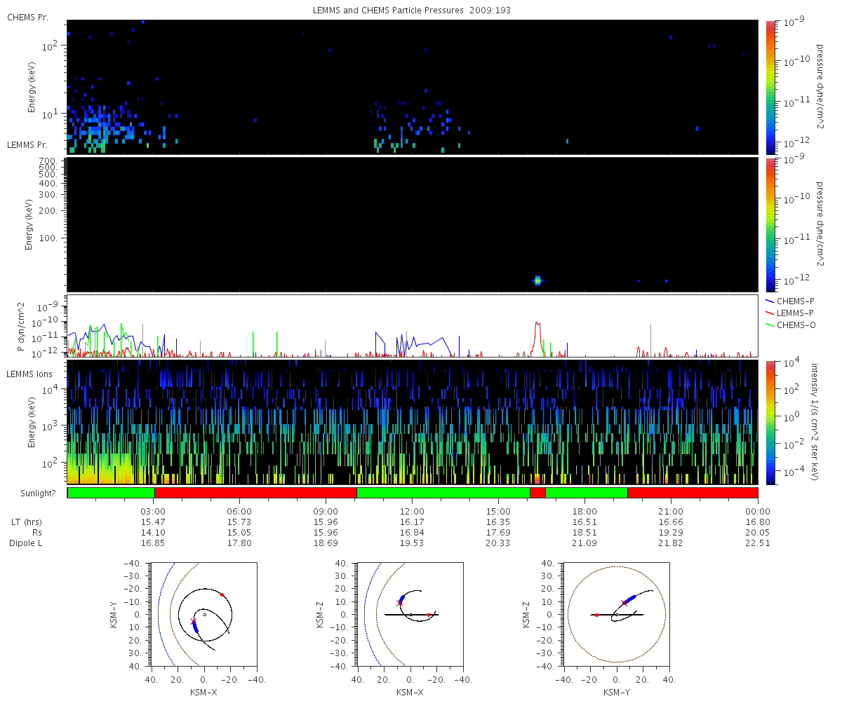Click the 21:00 time axis label

pyautogui.click(x=671, y=511)
